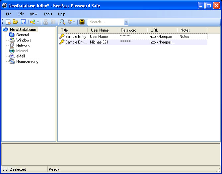The width and height of the screenshot is (222, 174).
Task: Open the Show Entries dropdown arrow
Action: (x=74, y=22)
